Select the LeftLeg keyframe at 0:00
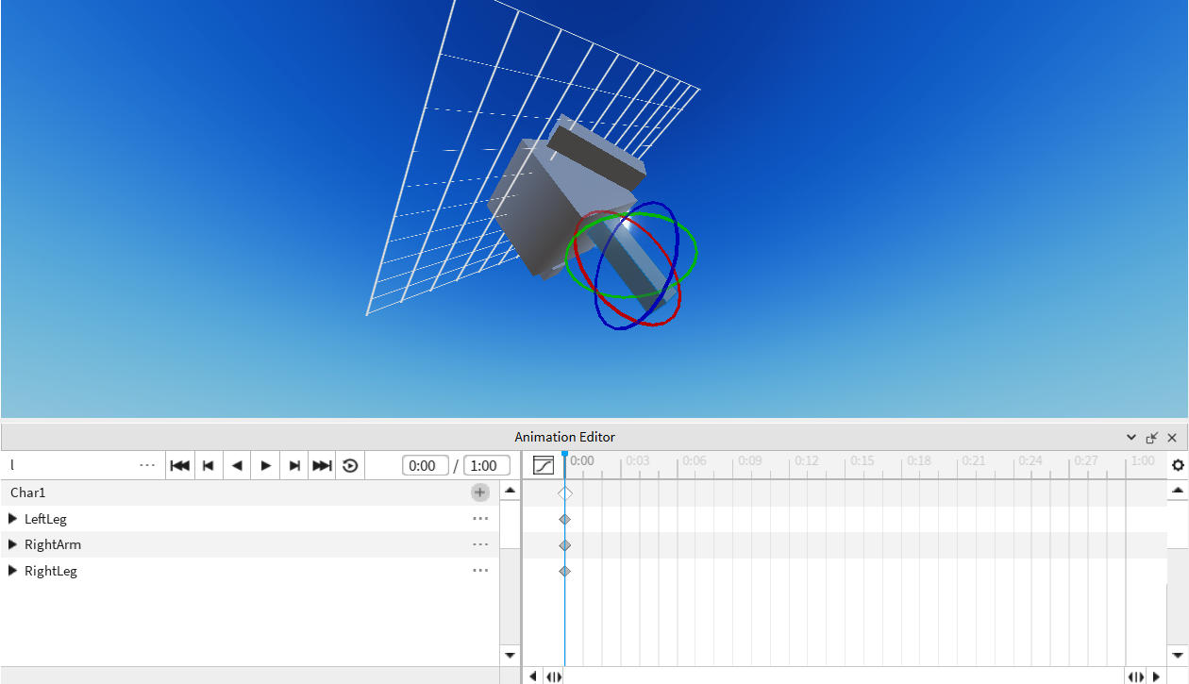This screenshot has height=684, width=1189. pos(565,519)
